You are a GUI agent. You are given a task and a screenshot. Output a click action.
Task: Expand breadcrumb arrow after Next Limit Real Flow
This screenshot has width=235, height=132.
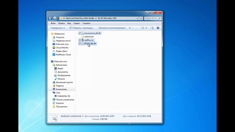(96, 18)
